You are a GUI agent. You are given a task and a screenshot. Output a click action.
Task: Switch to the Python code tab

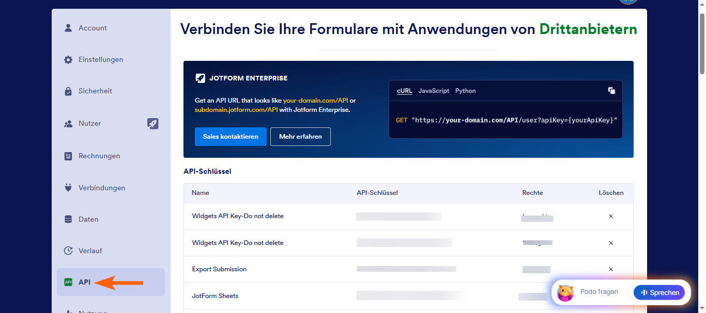pos(465,91)
